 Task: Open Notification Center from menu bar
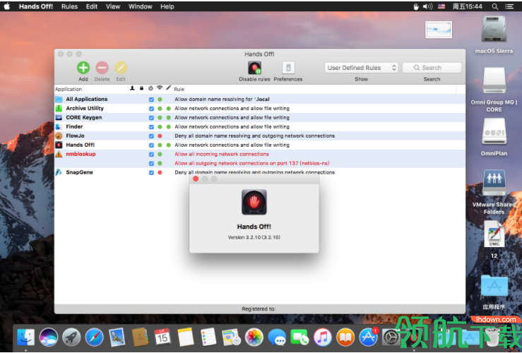pyautogui.click(x=509, y=6)
